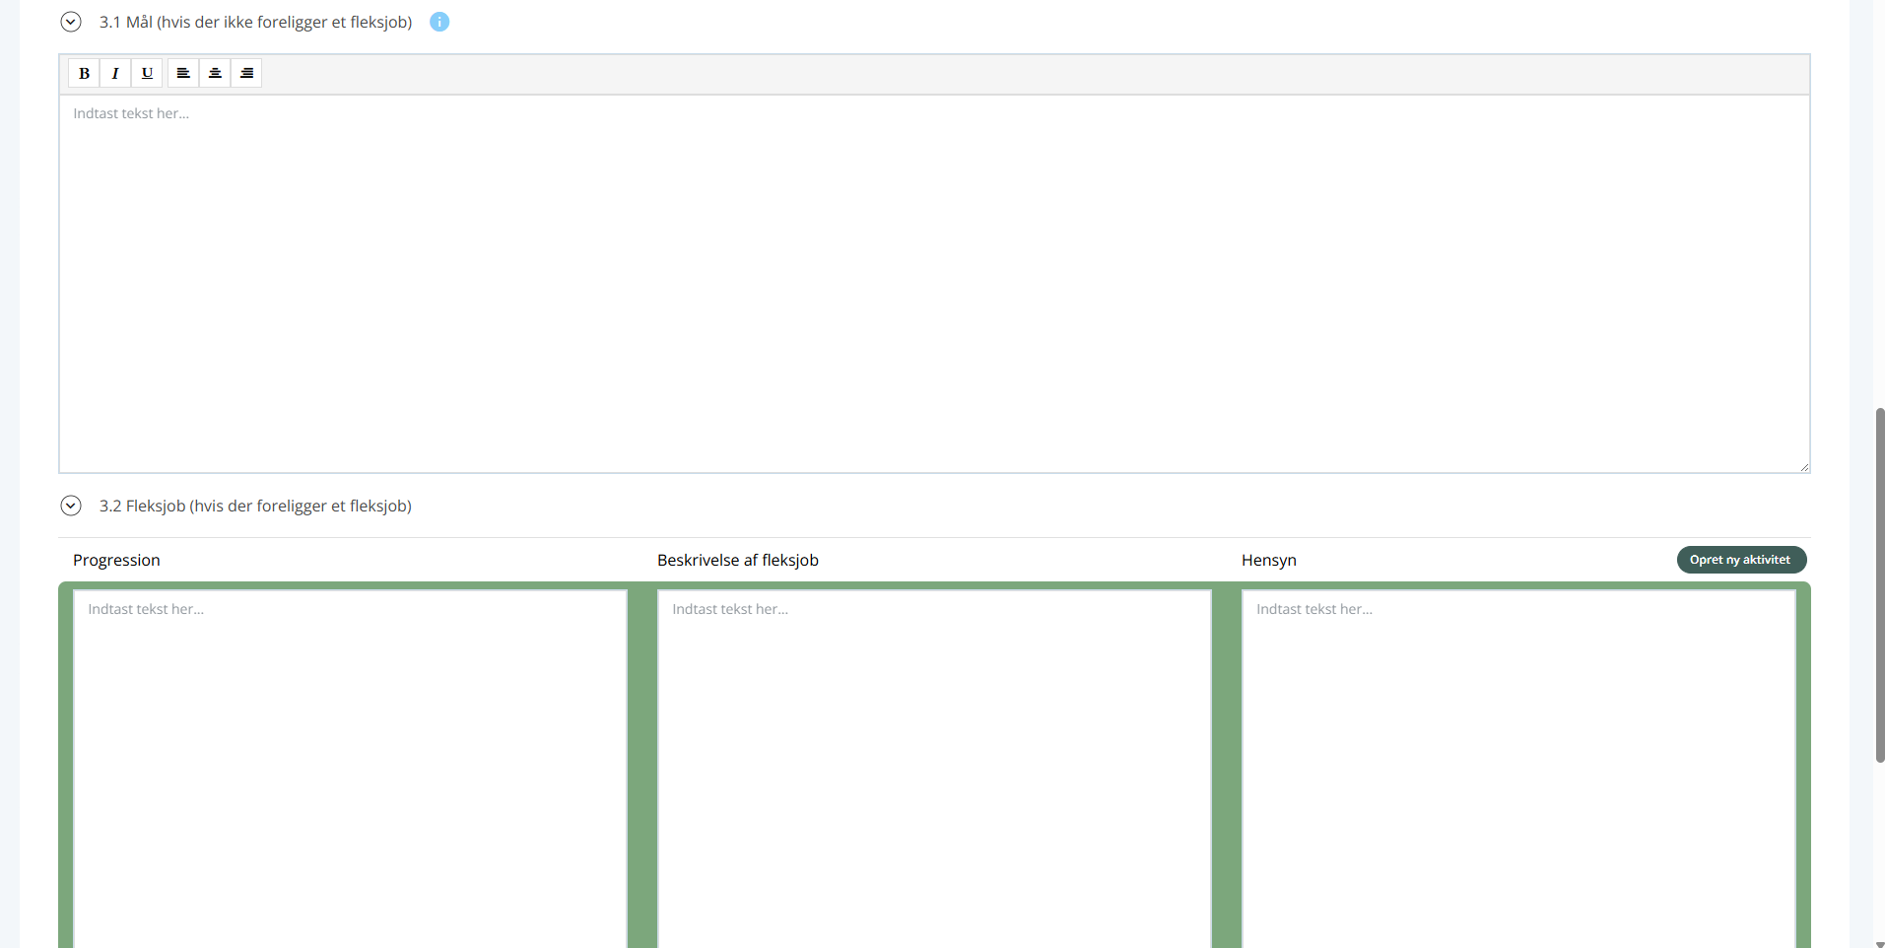Collapse section 3.2 Fleksjob using its chevron
Viewport: 1885px width, 948px height.
pos(71,506)
